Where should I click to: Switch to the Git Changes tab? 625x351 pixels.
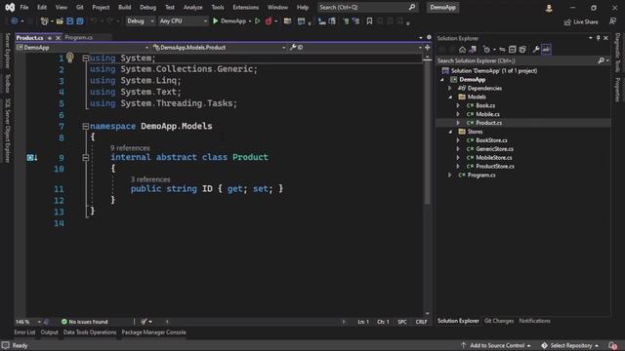click(499, 321)
